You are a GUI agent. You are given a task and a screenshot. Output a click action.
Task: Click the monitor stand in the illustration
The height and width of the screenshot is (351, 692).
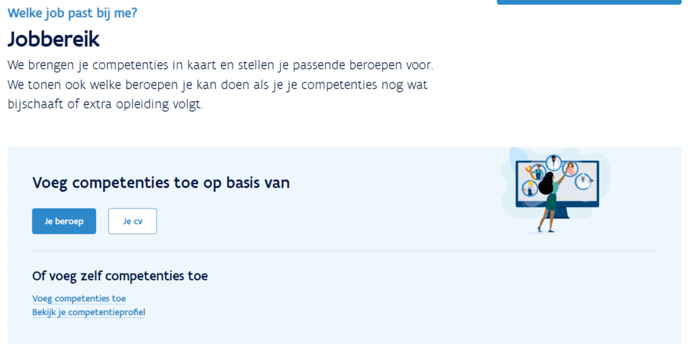click(x=558, y=213)
